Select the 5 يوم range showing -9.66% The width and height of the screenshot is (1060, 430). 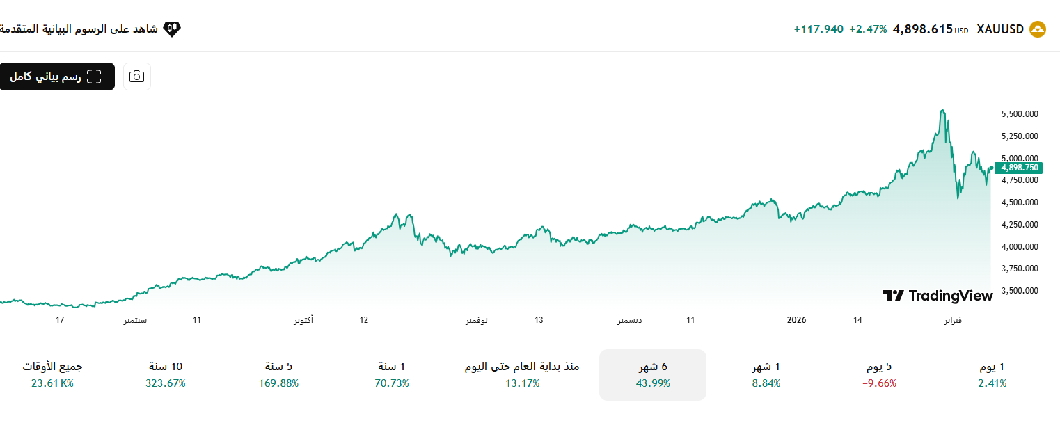878,374
